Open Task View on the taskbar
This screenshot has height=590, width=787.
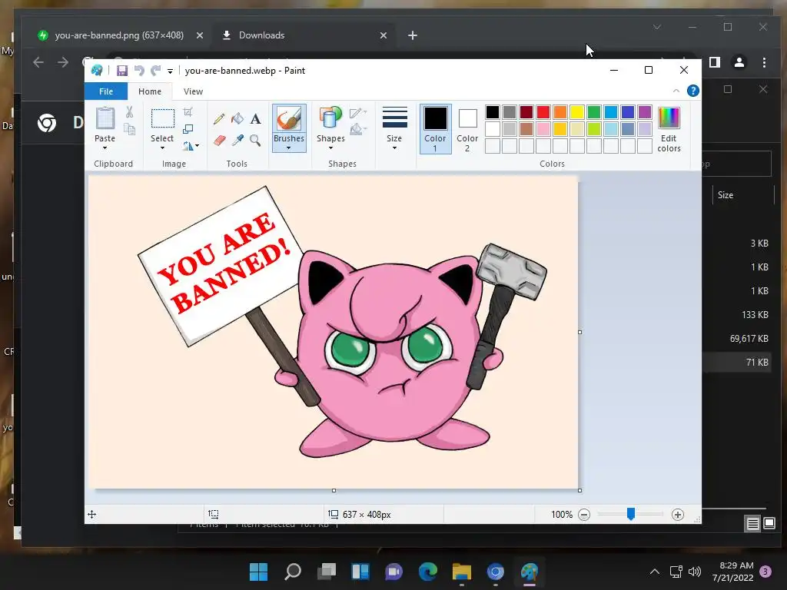coord(326,572)
